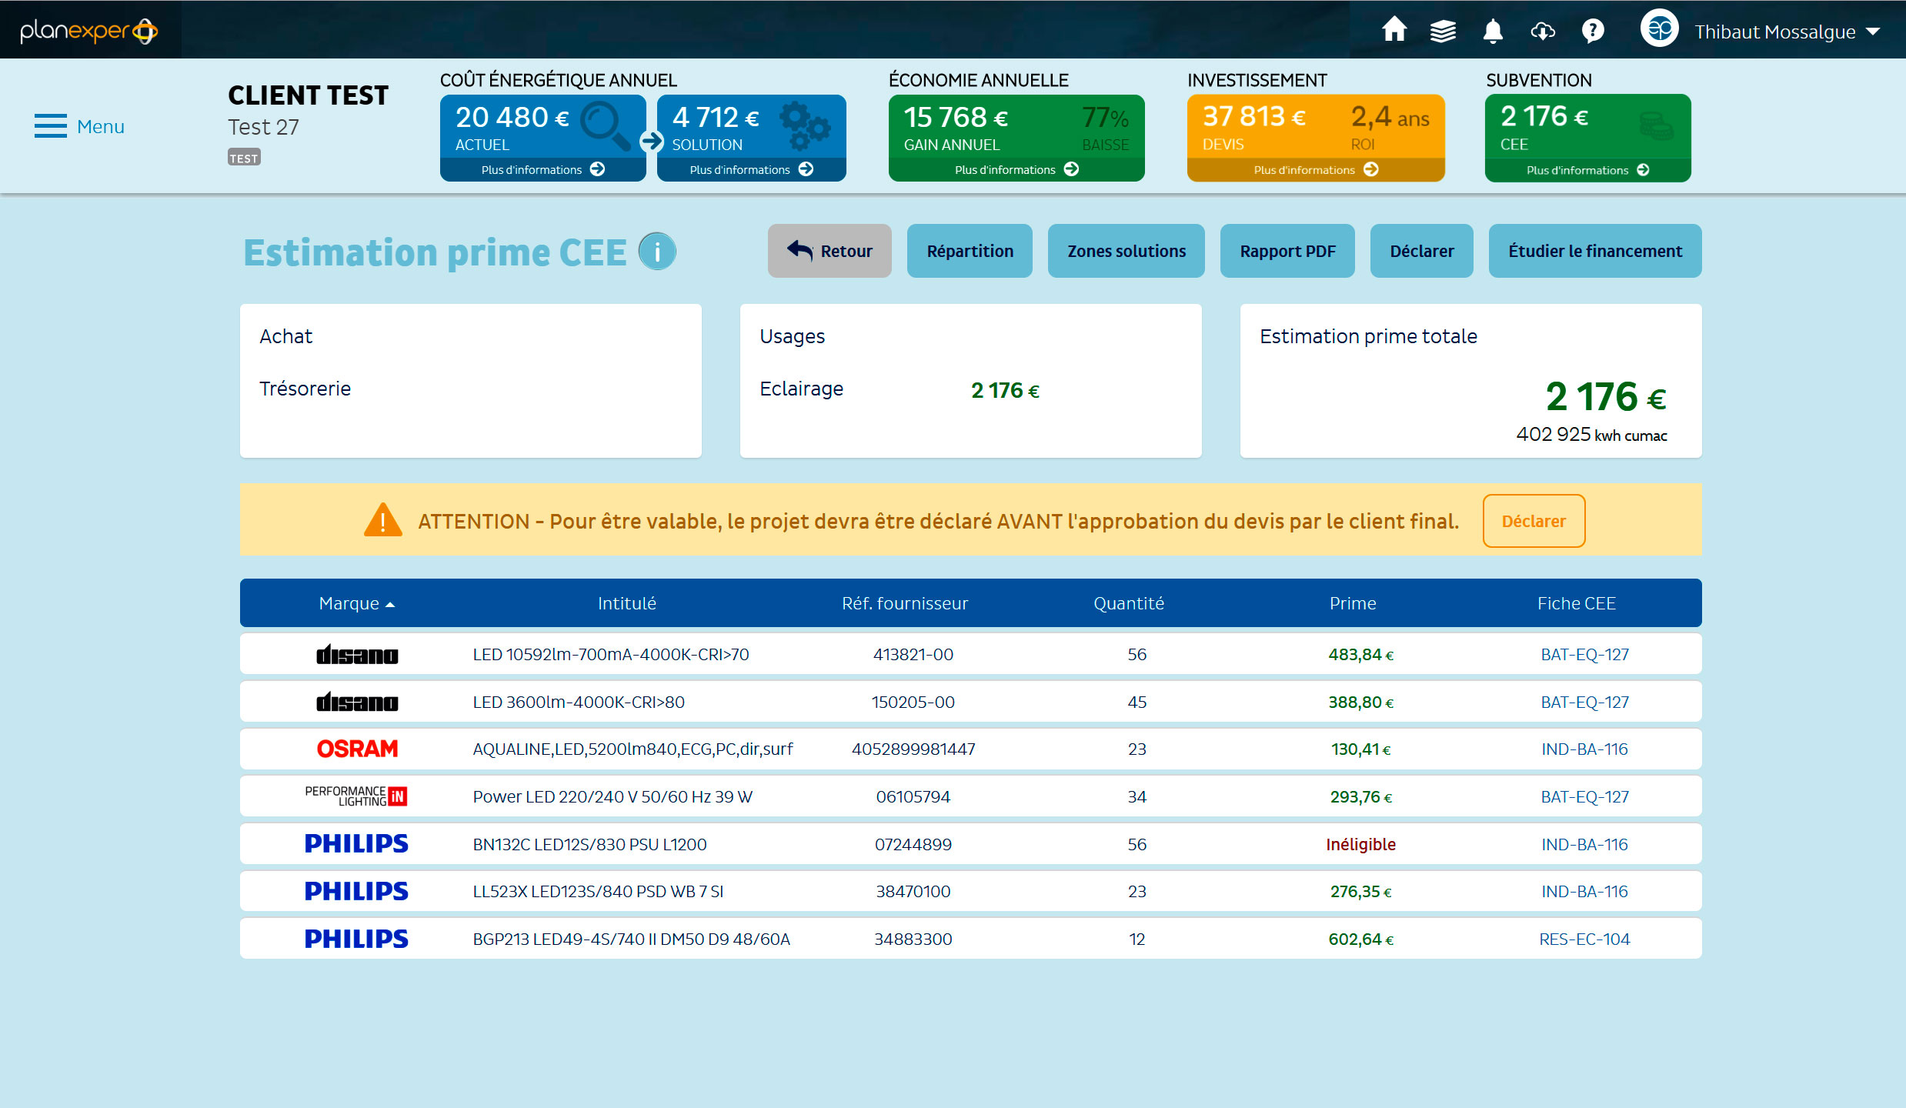Image resolution: width=1906 pixels, height=1108 pixels.
Task: Click info icon beside Estimation prime CEE
Action: click(657, 252)
